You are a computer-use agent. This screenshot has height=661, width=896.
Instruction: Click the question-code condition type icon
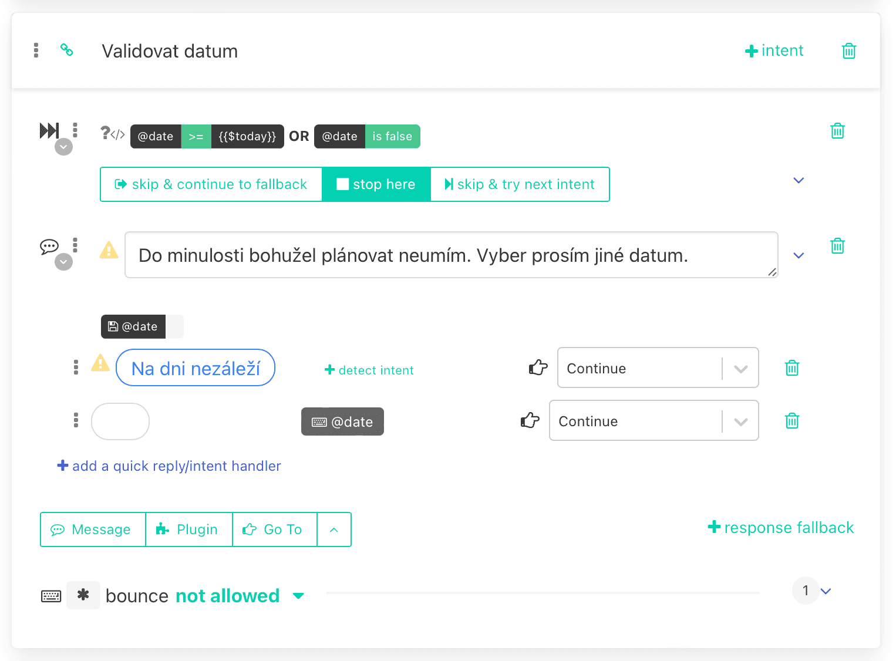(x=112, y=134)
